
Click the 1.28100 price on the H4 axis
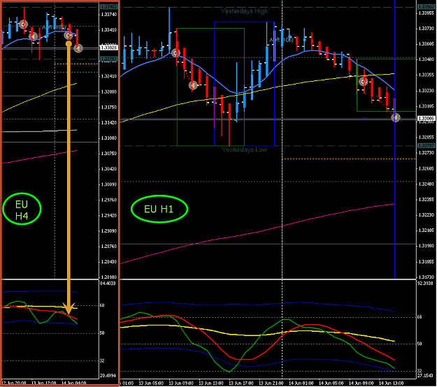[x=109, y=277]
